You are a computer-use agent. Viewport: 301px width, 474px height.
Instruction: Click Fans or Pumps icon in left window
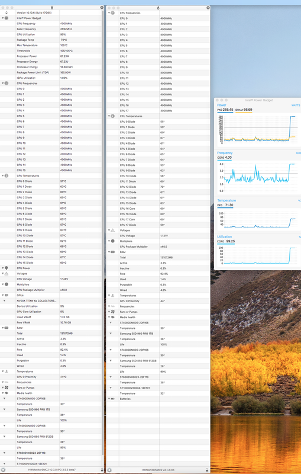pos(7,387)
